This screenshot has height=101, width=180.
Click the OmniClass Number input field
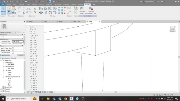coord(17,41)
